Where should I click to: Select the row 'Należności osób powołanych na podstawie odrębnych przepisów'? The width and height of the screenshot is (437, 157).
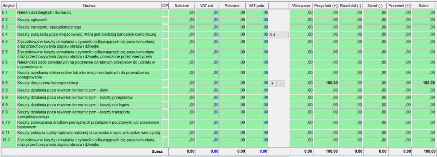(89, 64)
